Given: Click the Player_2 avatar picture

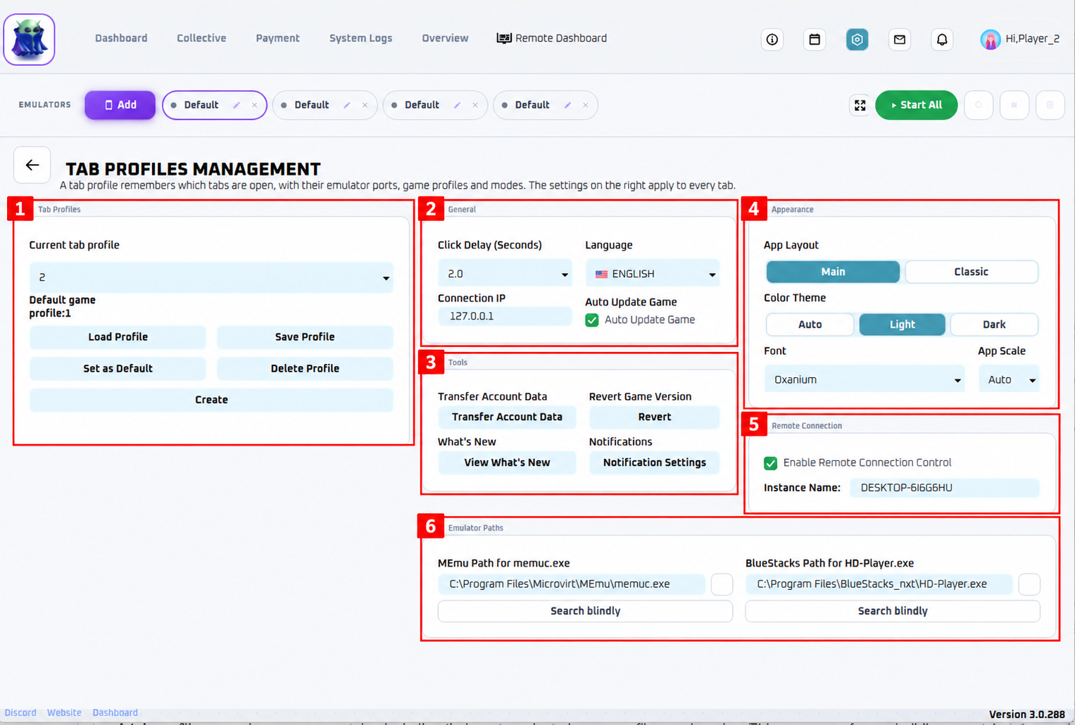Looking at the screenshot, I should pos(991,39).
